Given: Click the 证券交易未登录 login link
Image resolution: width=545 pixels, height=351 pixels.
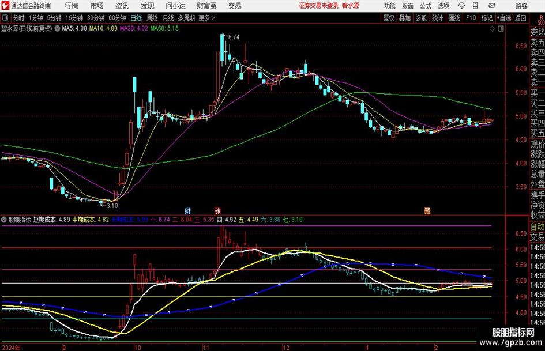Looking at the screenshot, I should pyautogui.click(x=319, y=6).
